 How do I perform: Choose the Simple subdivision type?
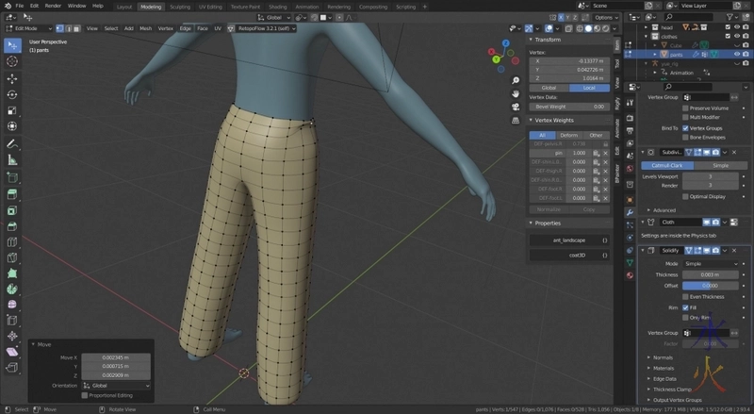point(720,165)
